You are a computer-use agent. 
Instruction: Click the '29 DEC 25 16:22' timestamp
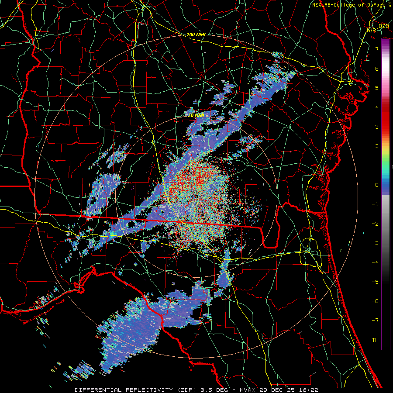pyautogui.click(x=288, y=390)
